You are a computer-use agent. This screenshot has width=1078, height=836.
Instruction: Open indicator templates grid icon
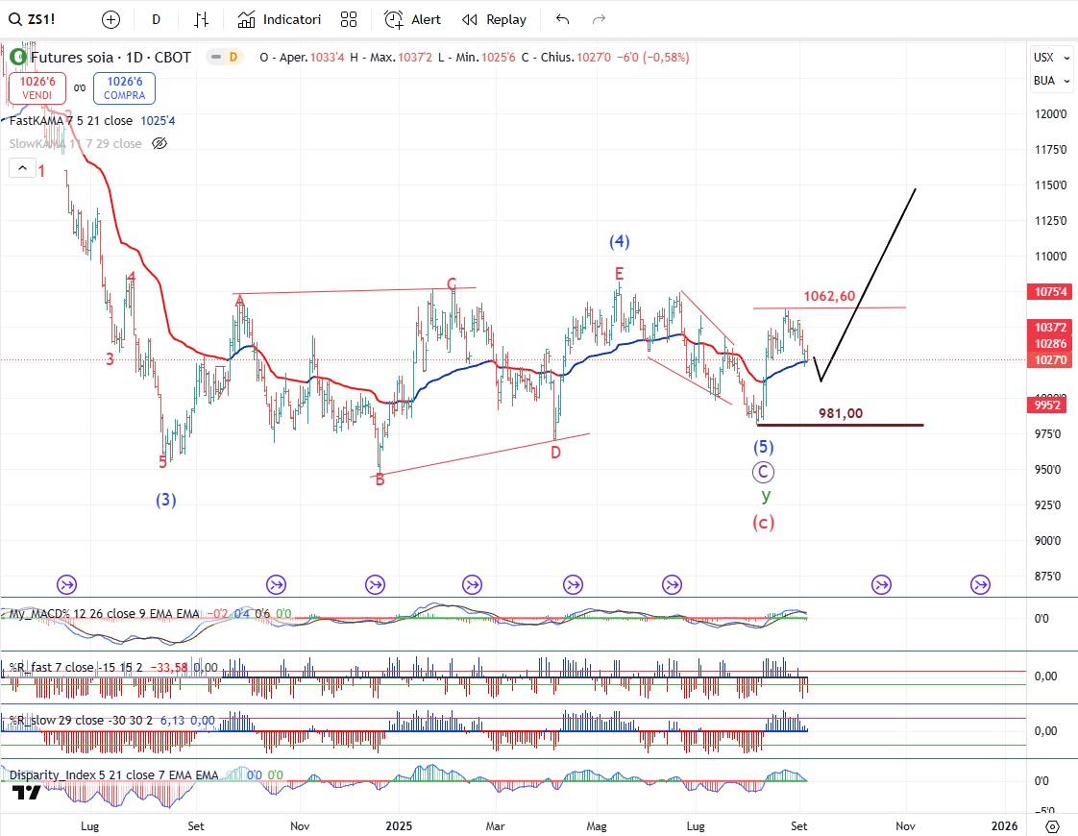(349, 19)
